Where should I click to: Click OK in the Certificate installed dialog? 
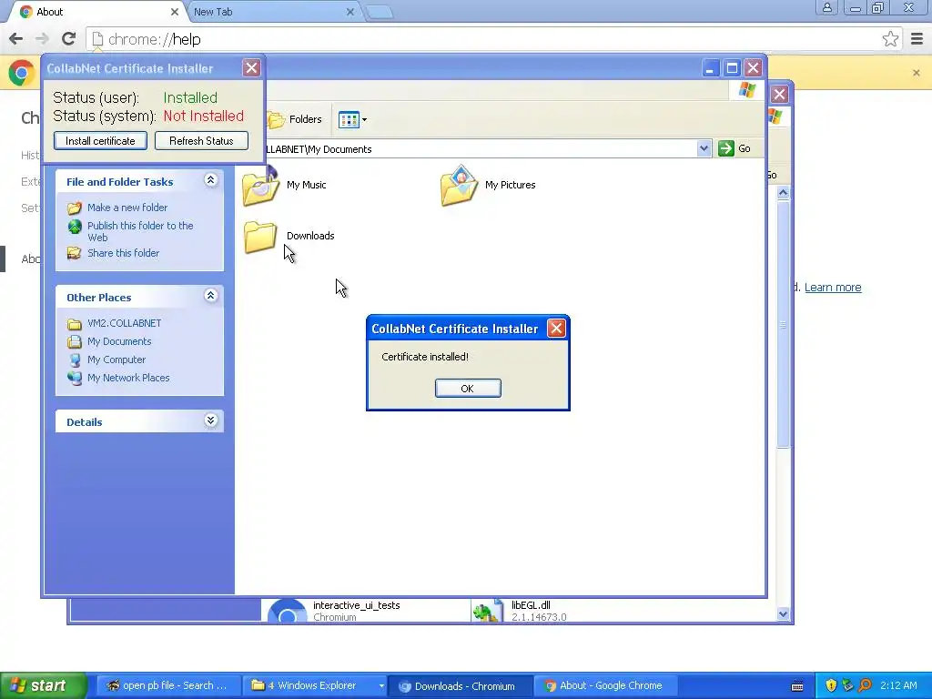click(468, 388)
